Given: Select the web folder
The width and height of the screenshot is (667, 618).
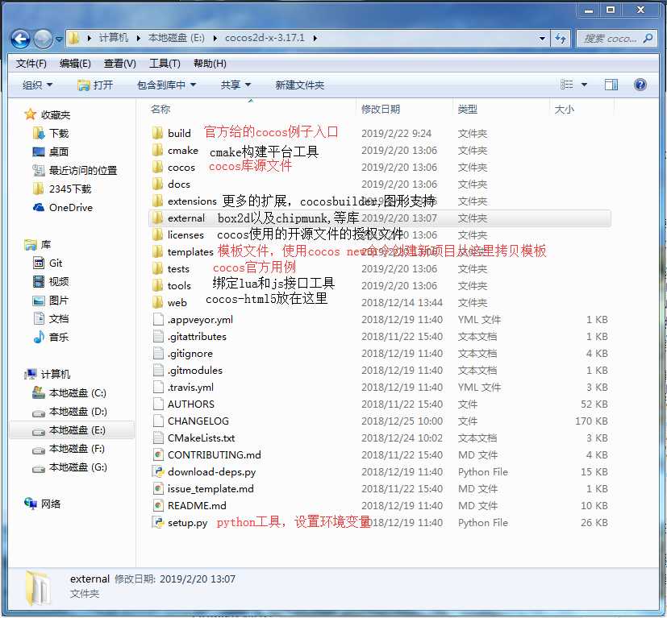Looking at the screenshot, I should [169, 303].
